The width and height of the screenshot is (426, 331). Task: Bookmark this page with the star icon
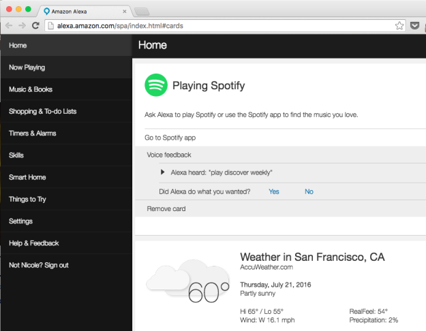click(399, 26)
